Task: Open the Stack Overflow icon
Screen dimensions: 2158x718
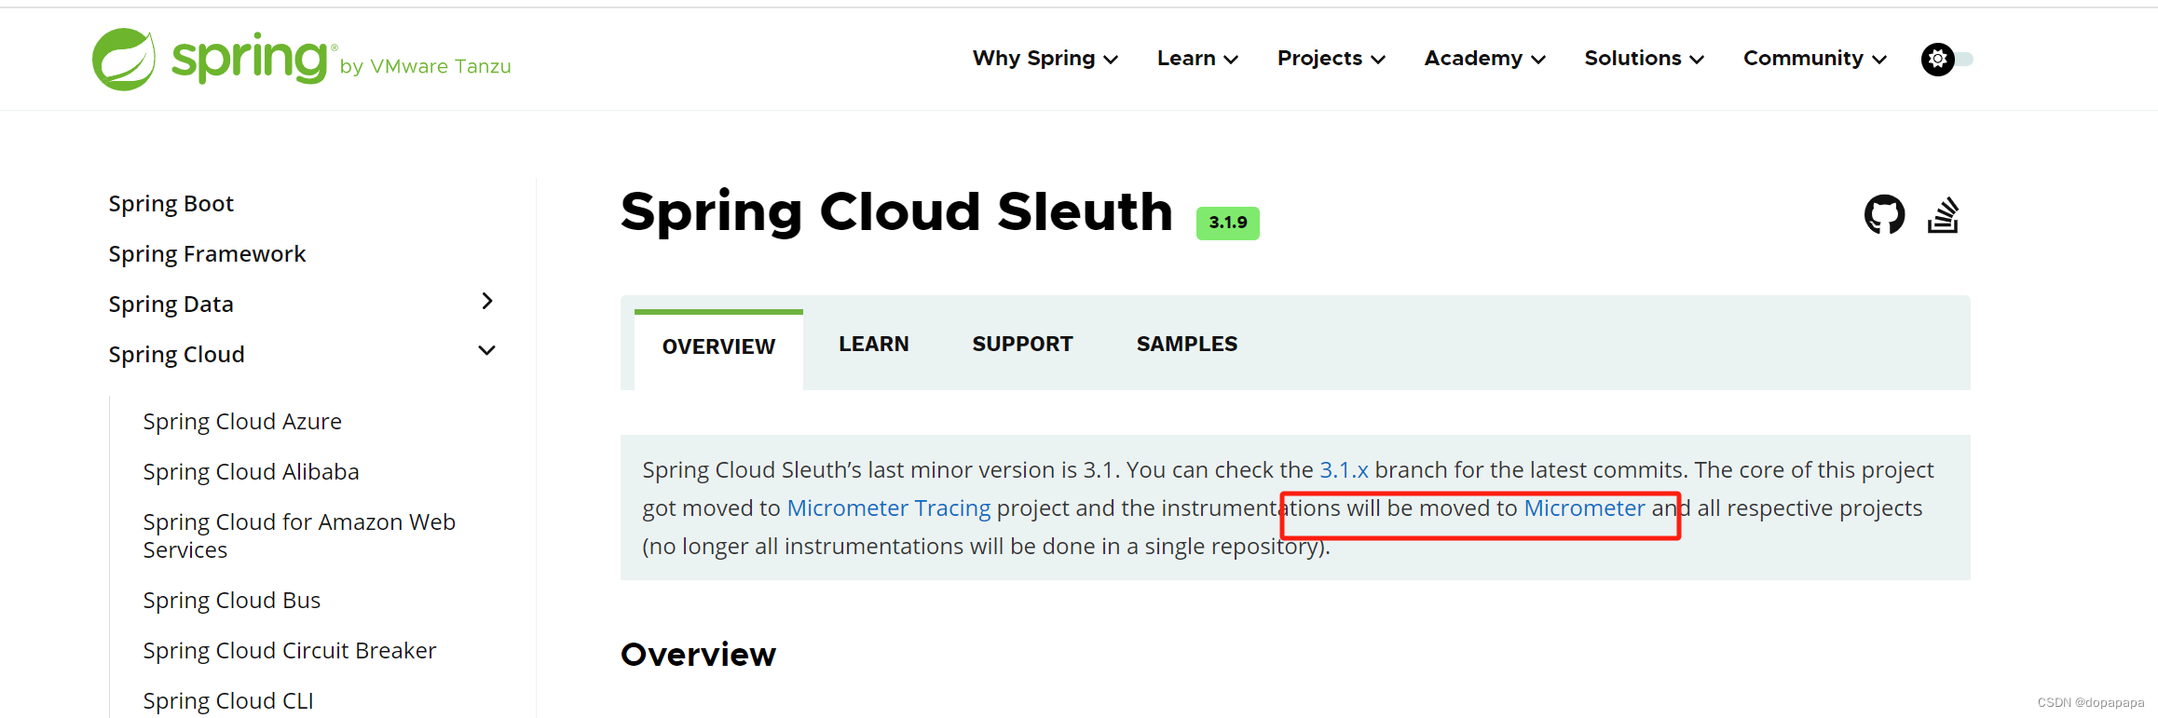Action: (x=1944, y=215)
